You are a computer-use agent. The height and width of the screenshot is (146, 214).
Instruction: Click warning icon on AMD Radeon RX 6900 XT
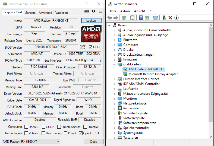click(x=125, y=69)
